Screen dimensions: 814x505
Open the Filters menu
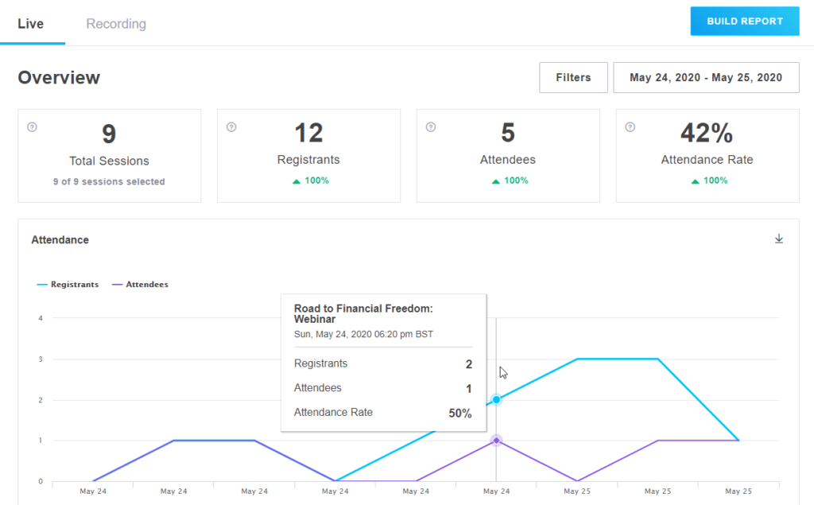pyautogui.click(x=573, y=78)
